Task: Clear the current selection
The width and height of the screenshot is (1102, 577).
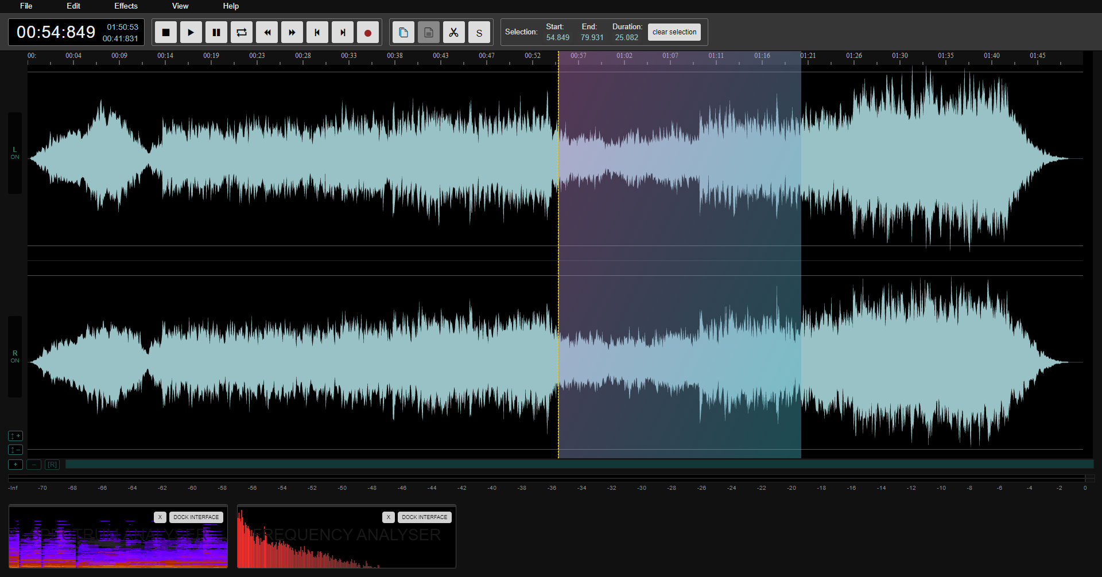Action: 674,32
